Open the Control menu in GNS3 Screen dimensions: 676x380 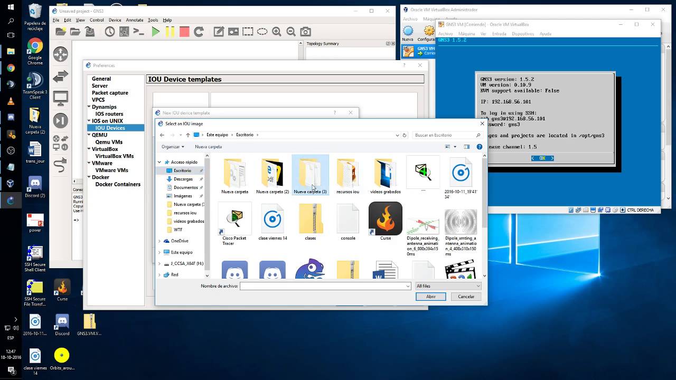pyautogui.click(x=97, y=20)
